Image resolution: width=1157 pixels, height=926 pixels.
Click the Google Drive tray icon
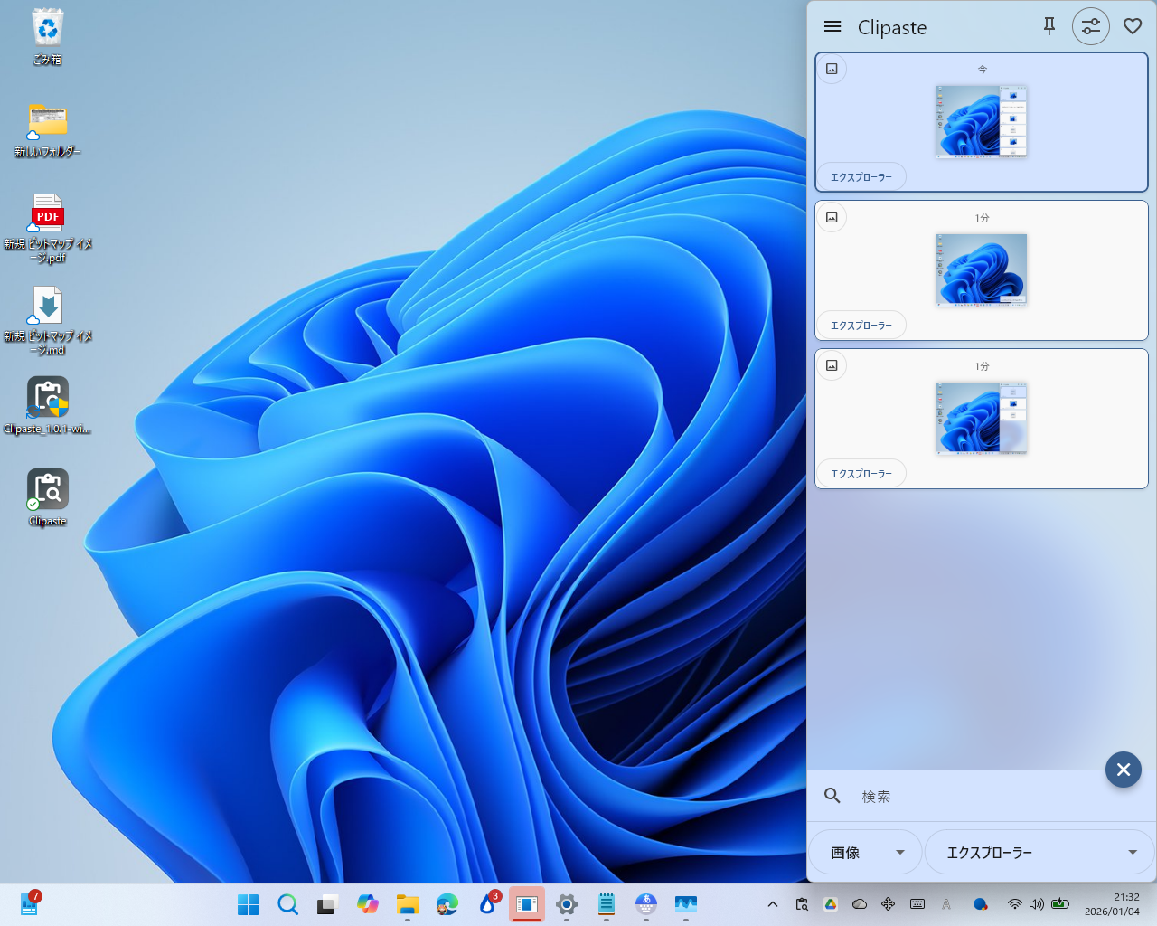831,904
